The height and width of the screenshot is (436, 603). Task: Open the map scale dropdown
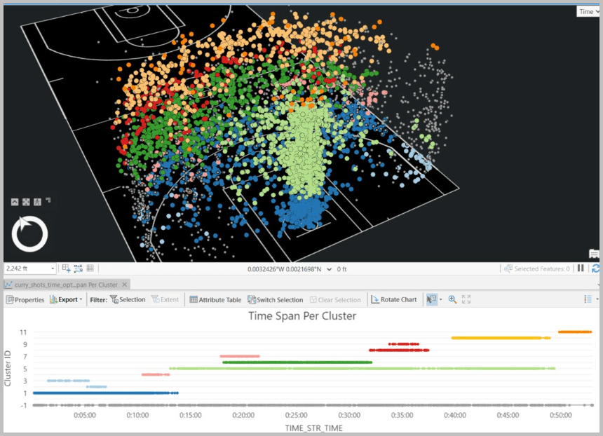pyautogui.click(x=53, y=268)
